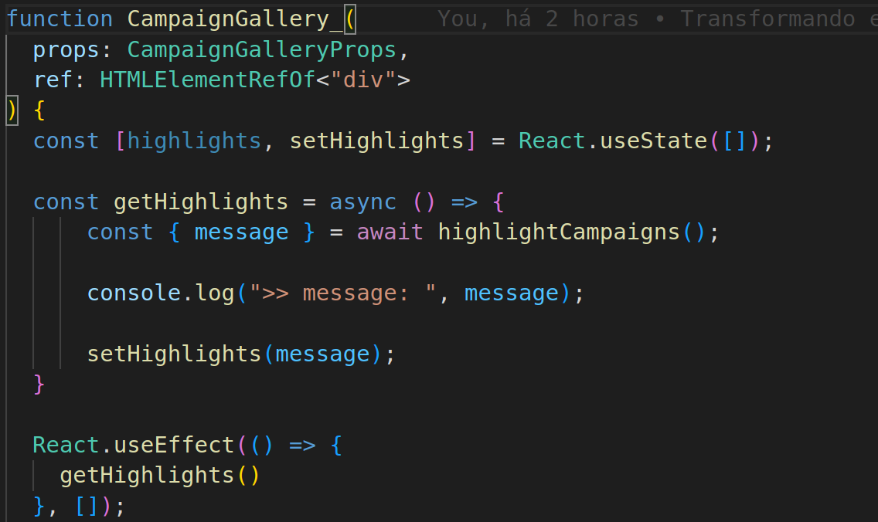
Task: Click the CampaignGalleryProps type name
Action: (261, 49)
